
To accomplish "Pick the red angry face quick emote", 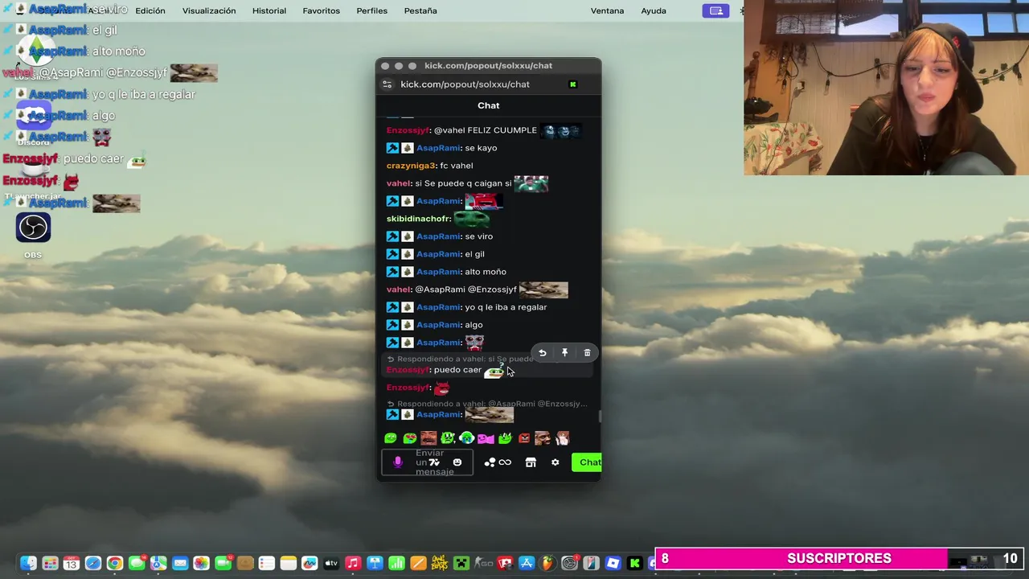I will (524, 438).
